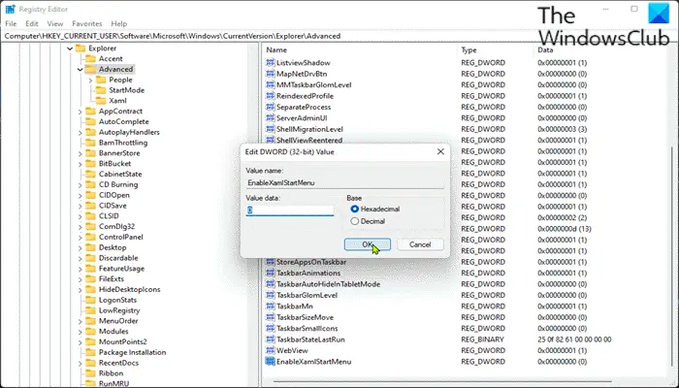Select the Decimal base option
The height and width of the screenshot is (388, 679).
point(355,221)
